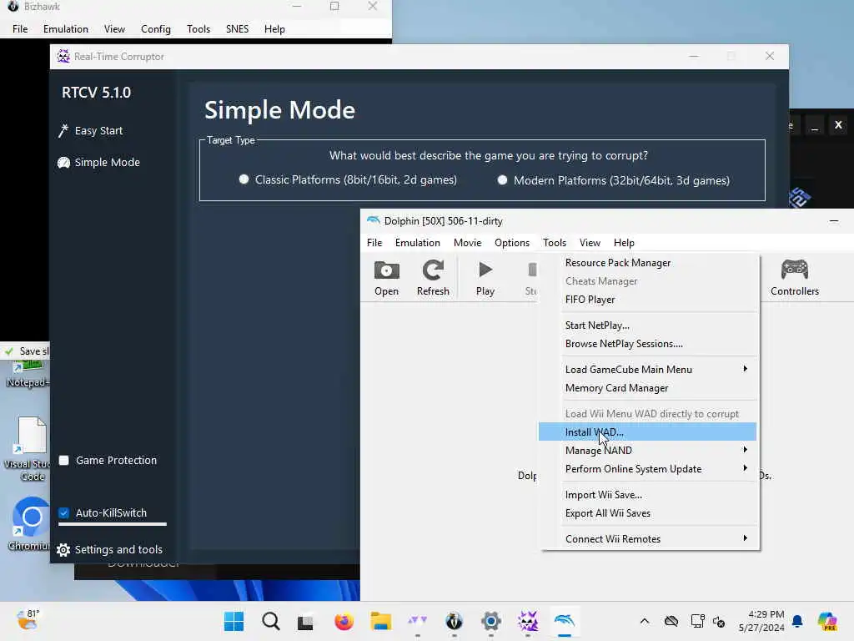Select Start NetPlay... entry
This screenshot has height=641, width=854.
coord(648,326)
